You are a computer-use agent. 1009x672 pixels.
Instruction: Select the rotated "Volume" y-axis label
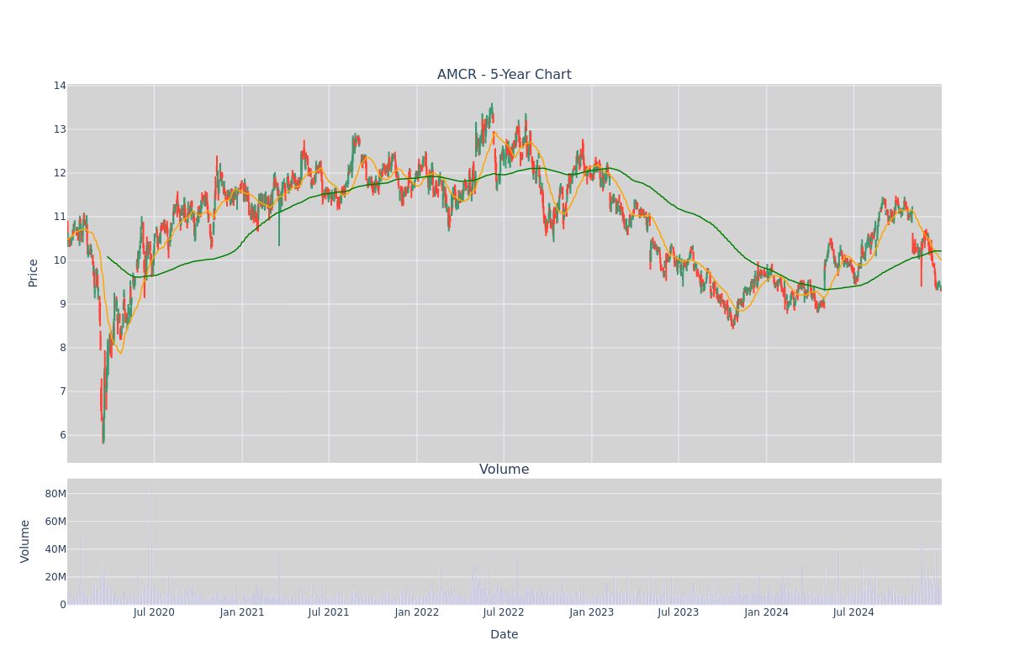coord(26,541)
